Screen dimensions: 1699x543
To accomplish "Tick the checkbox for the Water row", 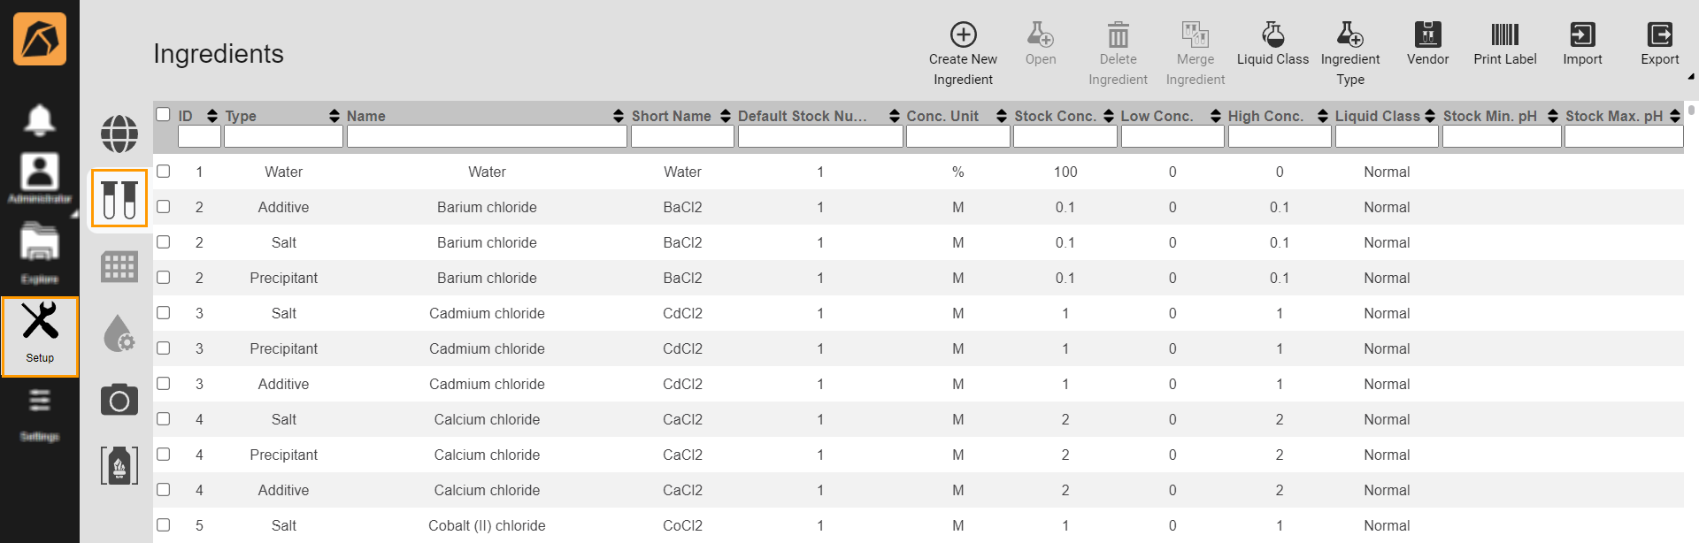I will coord(164,172).
